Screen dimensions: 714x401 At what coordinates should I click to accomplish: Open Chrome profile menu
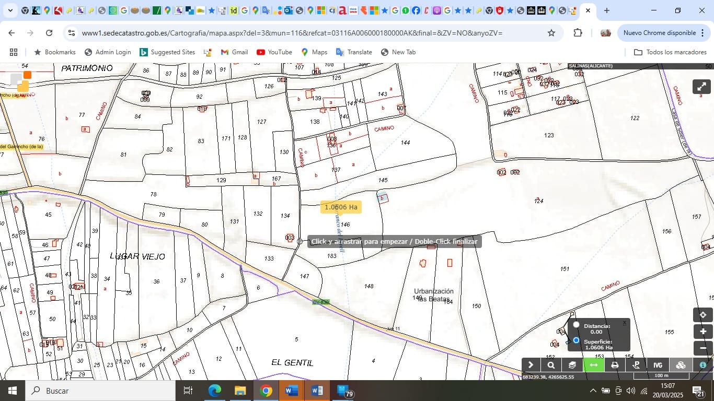tap(605, 32)
